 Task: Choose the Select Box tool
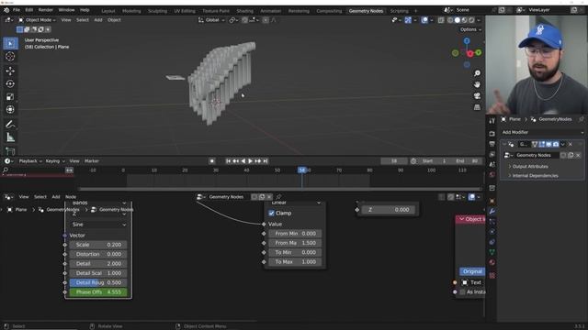[x=10, y=43]
